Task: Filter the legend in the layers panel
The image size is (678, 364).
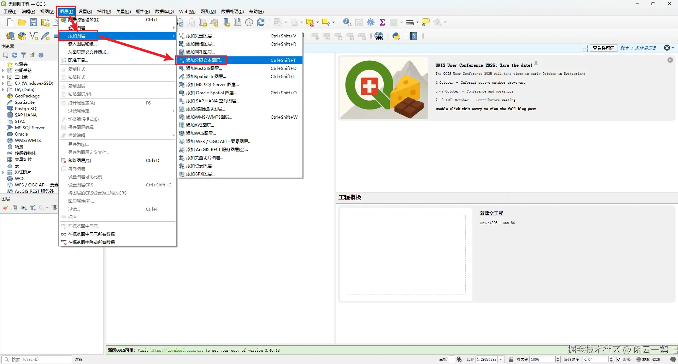Action: (33, 208)
